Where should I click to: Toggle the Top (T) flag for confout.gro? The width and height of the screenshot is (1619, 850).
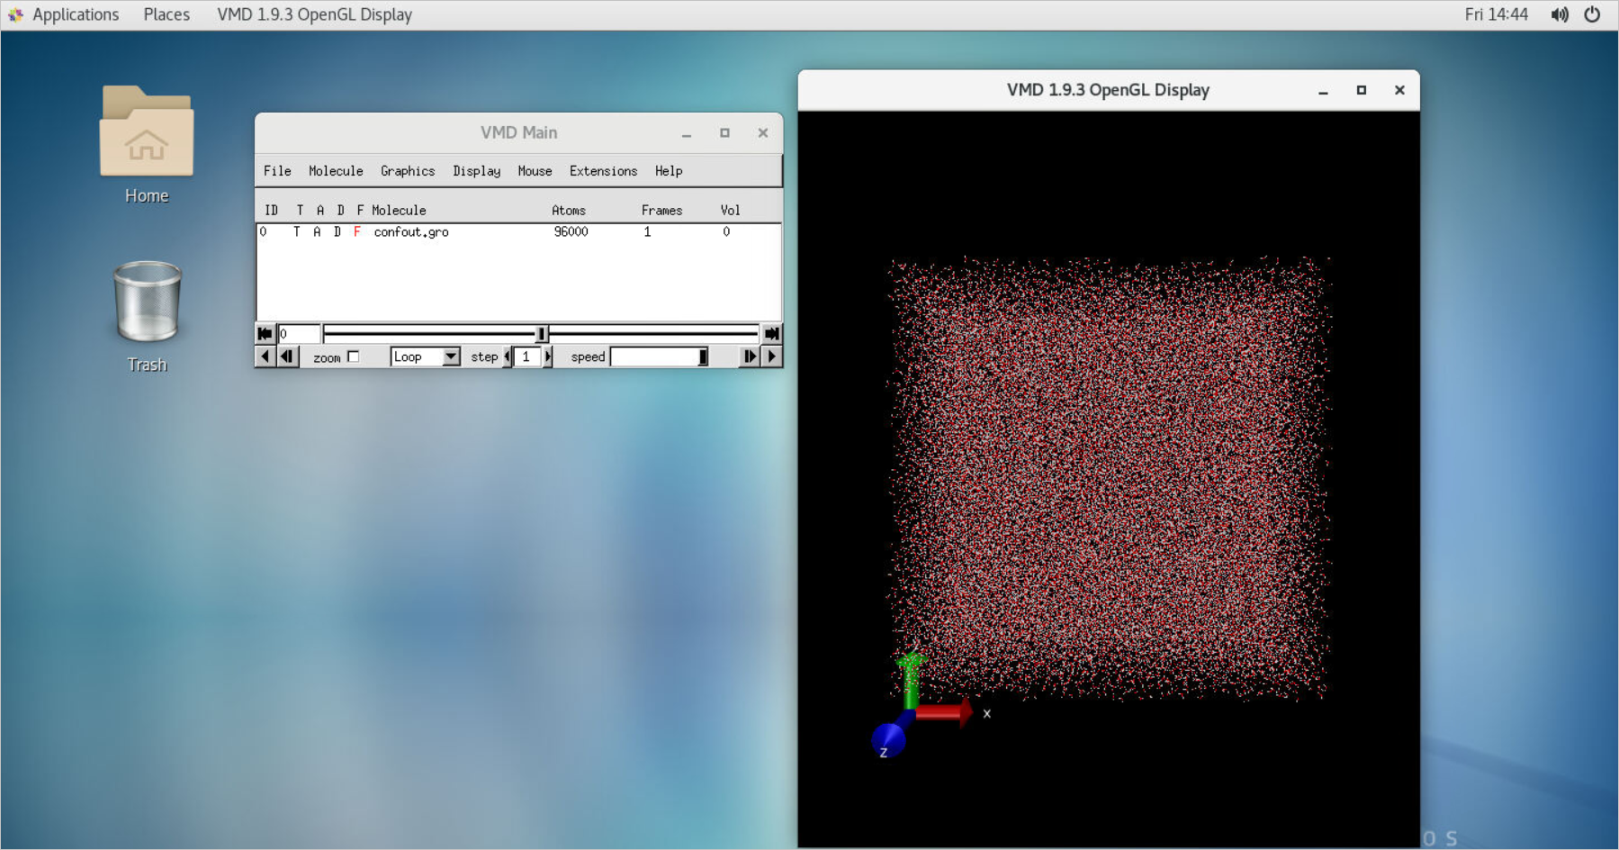[x=296, y=232]
